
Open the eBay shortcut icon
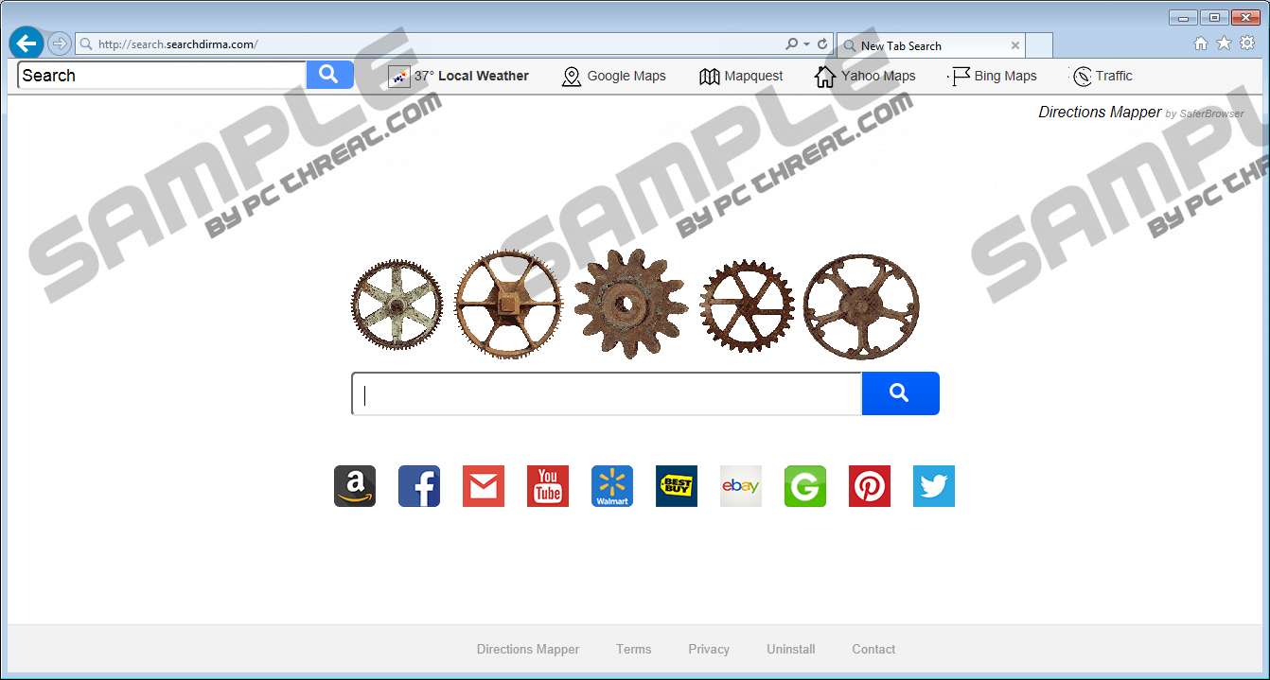(x=741, y=486)
